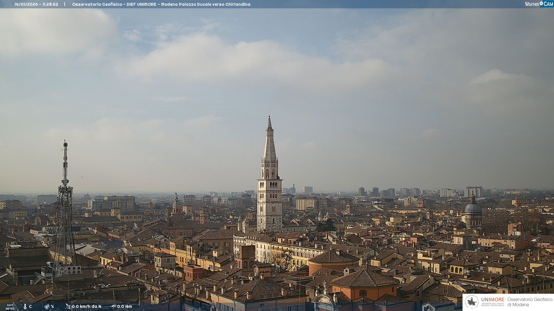Click the thermometer temperature icon

25,307
